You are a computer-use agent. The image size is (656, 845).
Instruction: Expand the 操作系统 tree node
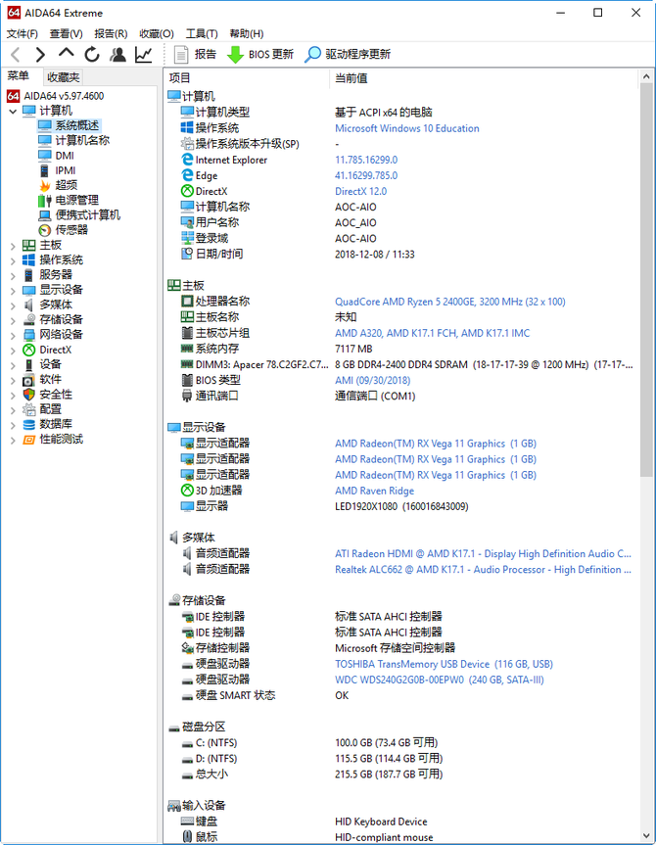point(13,260)
